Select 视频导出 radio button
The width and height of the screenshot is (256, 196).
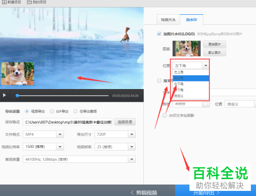27,112
